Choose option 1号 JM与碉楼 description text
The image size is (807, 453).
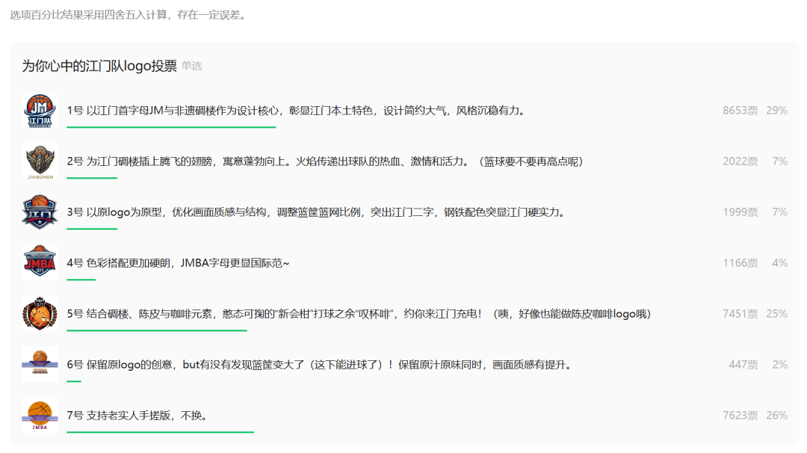point(296,111)
